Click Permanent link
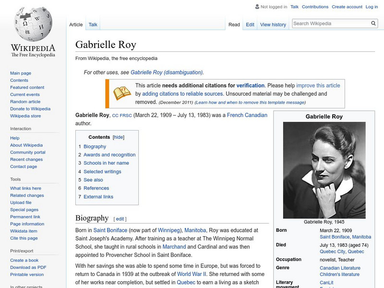 [x=25, y=216]
